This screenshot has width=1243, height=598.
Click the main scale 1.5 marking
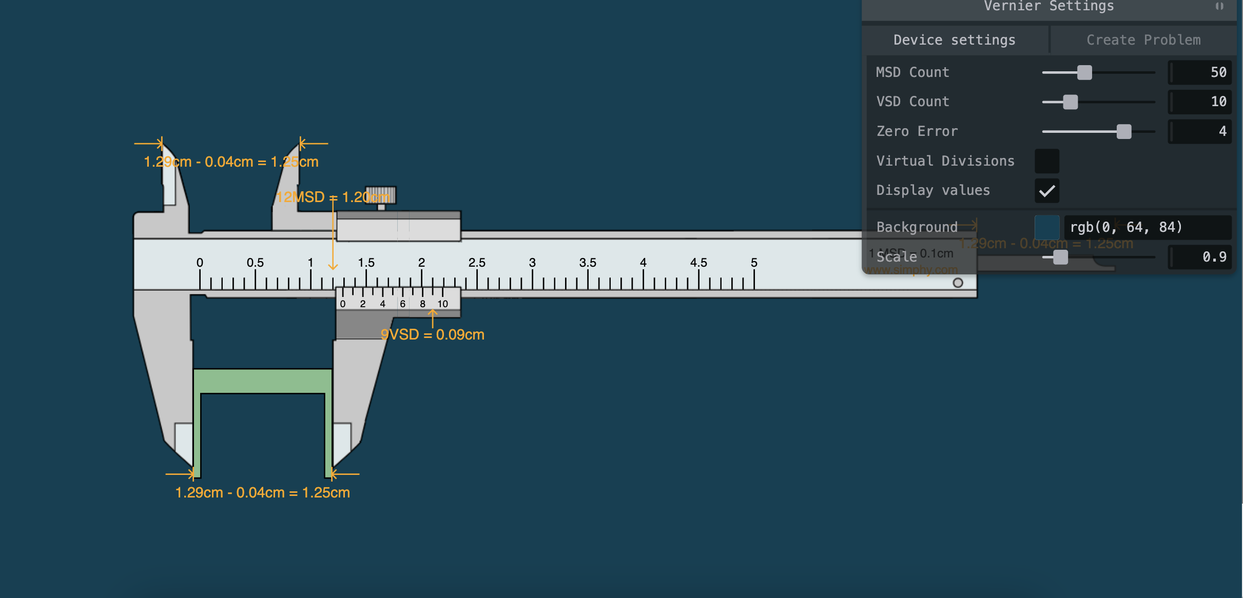pos(366,263)
